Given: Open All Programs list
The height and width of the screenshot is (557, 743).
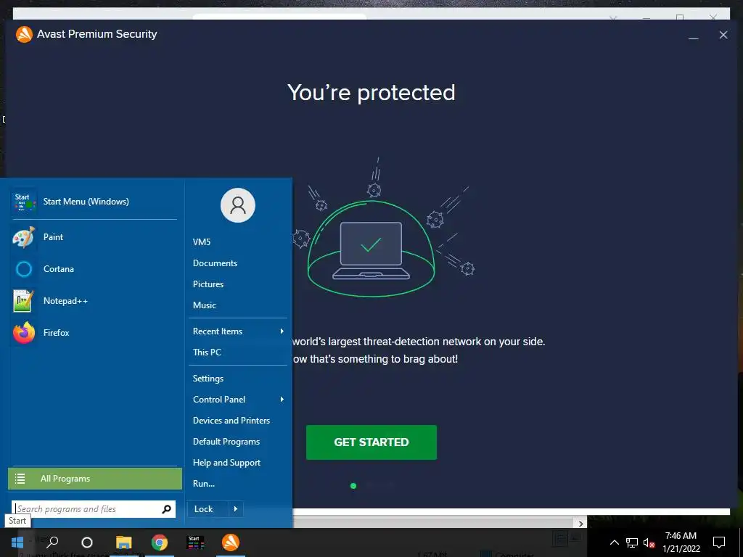Looking at the screenshot, I should (x=95, y=479).
